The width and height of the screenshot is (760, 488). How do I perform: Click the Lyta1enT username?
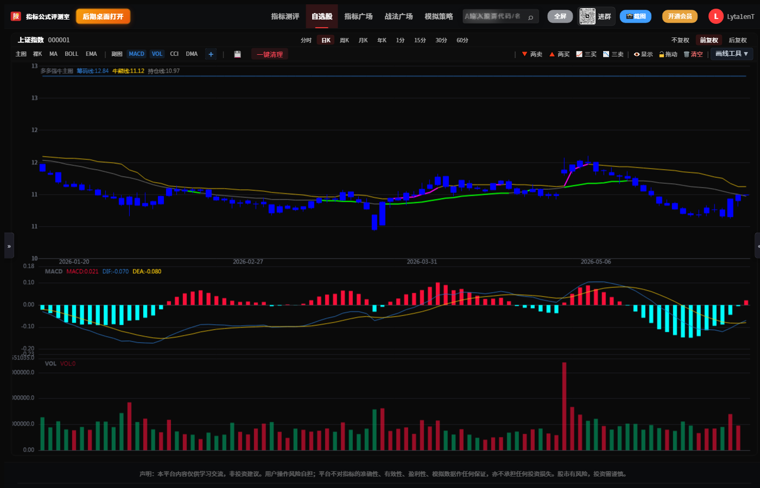point(740,17)
